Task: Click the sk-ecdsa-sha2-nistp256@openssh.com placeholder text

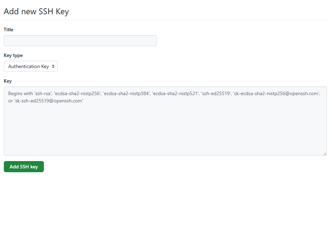Action: click(x=276, y=94)
